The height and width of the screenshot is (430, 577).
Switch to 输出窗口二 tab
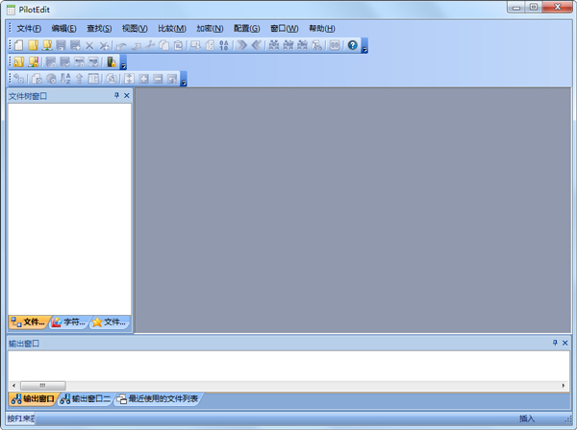pos(87,398)
